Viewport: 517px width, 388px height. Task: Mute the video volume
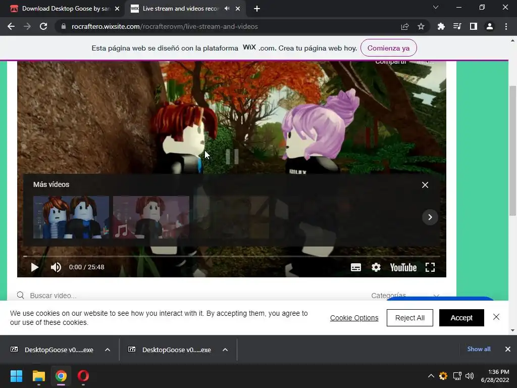(x=56, y=267)
